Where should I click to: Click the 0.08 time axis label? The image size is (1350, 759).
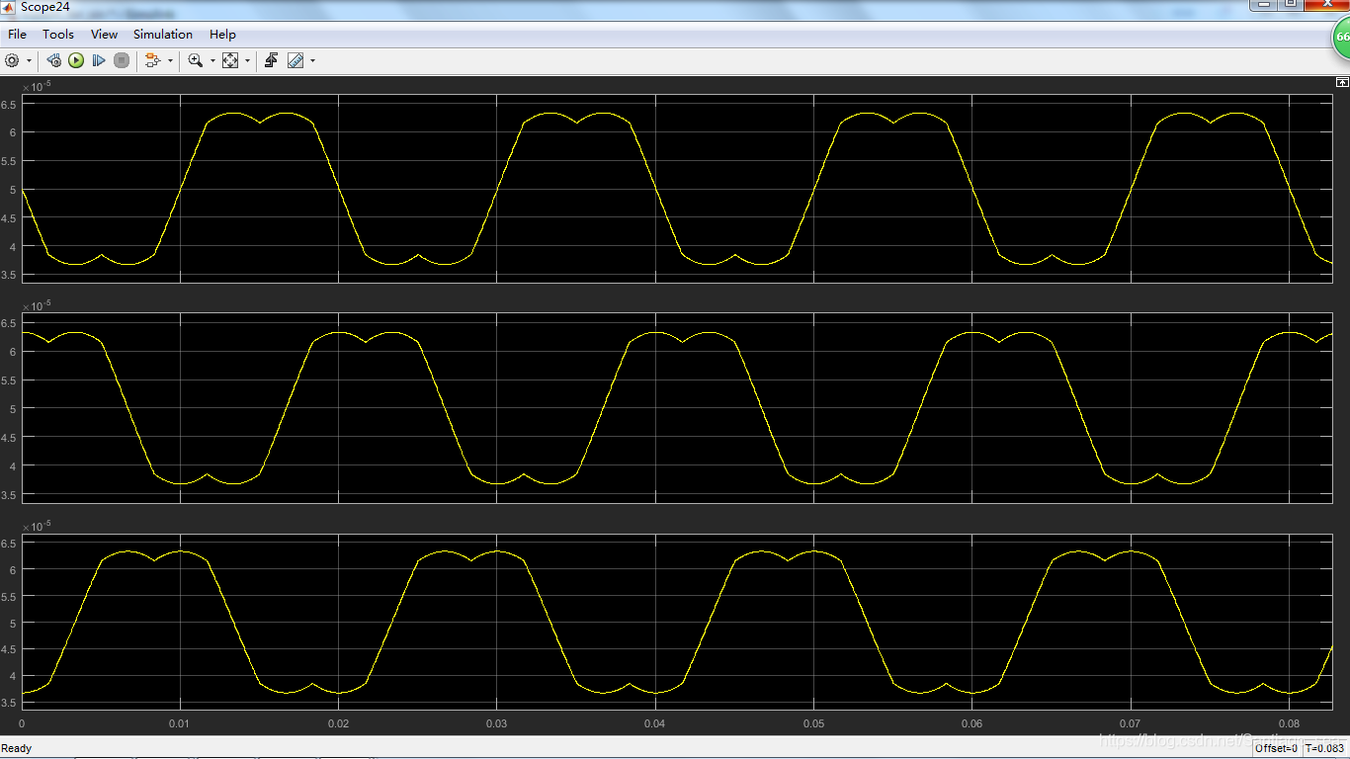click(x=1288, y=724)
